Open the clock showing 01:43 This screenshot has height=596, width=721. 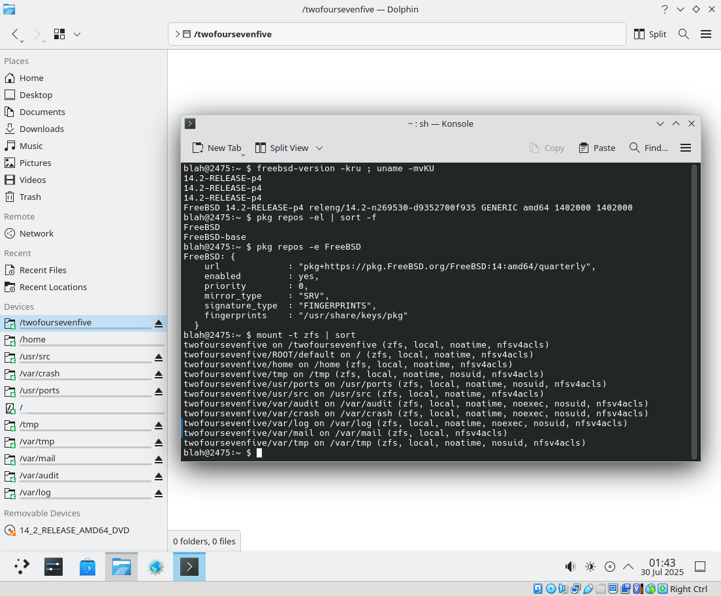662,567
